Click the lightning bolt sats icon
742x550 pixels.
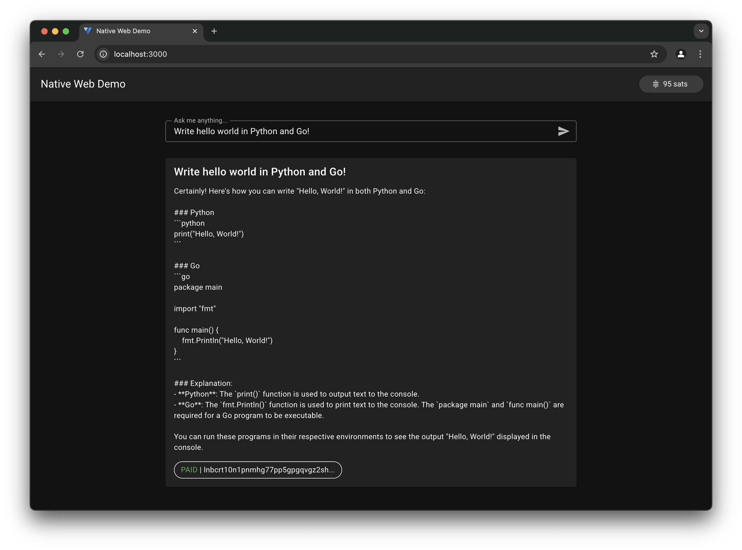[655, 84]
